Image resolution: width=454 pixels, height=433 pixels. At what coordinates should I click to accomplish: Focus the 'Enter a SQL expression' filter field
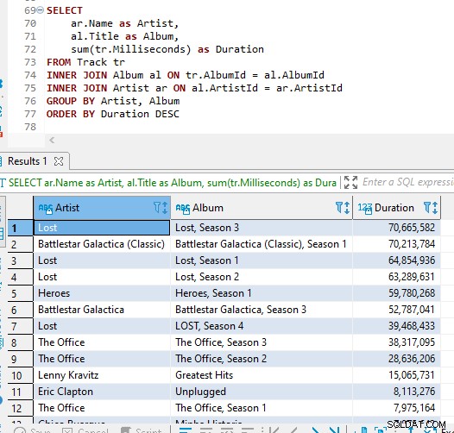[x=407, y=182]
